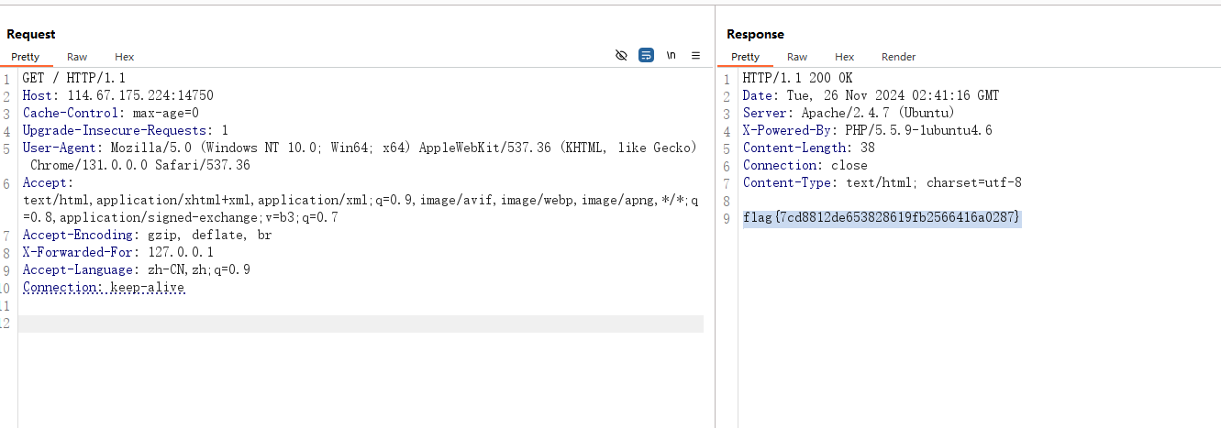Place cursor on empty line 12 of Request
The image size is (1221, 428).
[358, 324]
